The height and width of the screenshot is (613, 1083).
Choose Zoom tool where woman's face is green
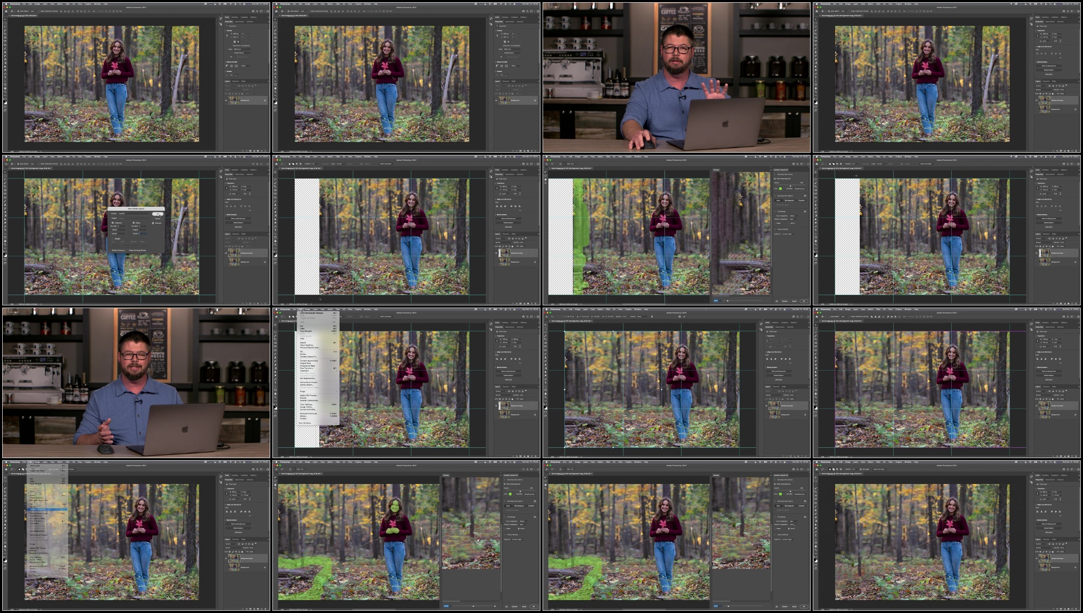[x=275, y=488]
